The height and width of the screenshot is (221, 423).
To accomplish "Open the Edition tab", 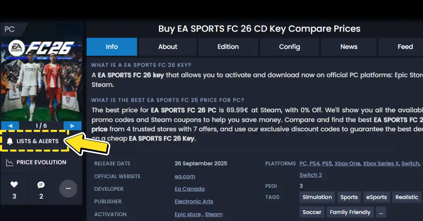I will tap(228, 47).
